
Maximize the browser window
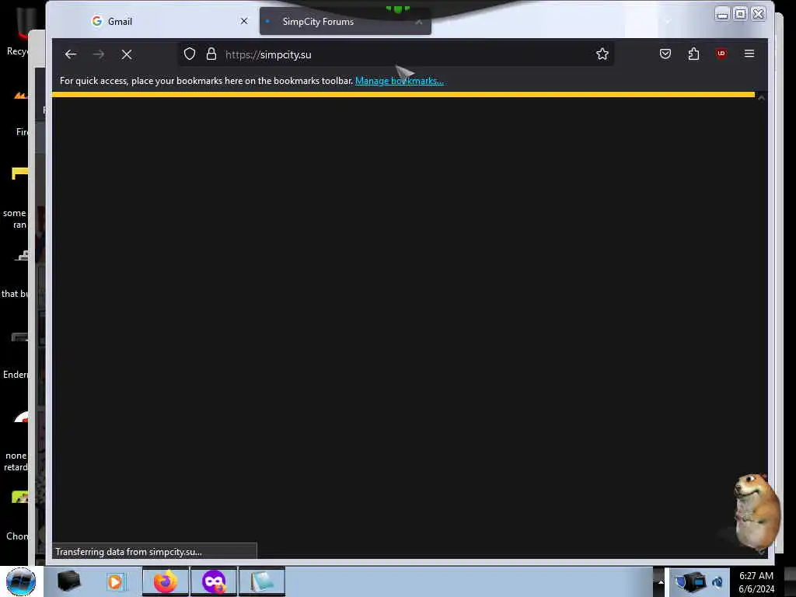pyautogui.click(x=740, y=14)
